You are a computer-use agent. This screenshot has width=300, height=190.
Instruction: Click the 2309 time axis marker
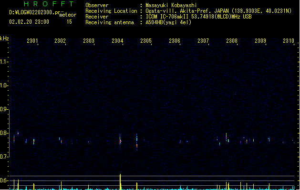click(x=260, y=41)
